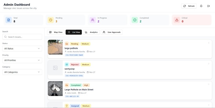Click the Pending count 3
This screenshot has height=108, width=215.
[56, 21]
